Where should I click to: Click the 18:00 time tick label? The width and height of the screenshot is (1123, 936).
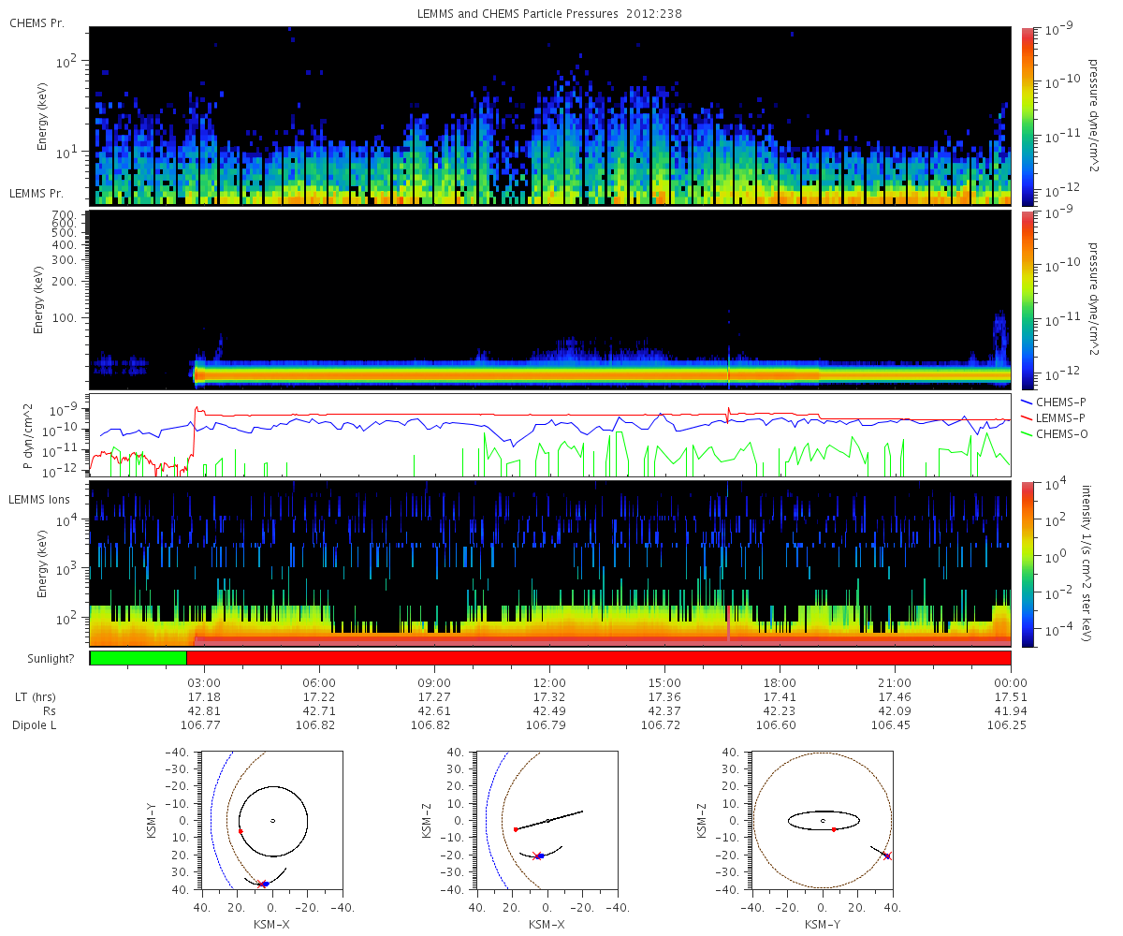tap(780, 682)
